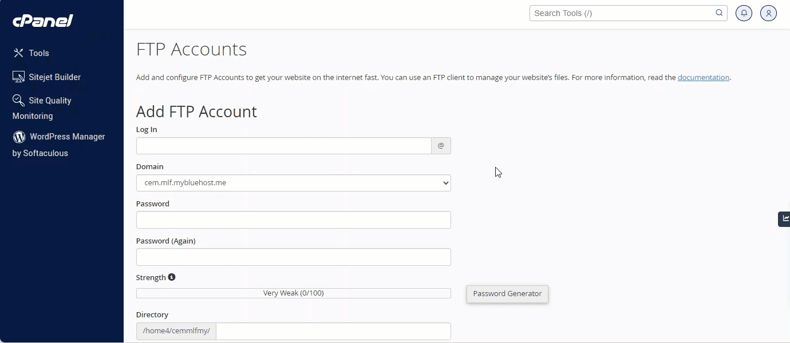The image size is (790, 343).
Task: Open the FTP documentation link
Action: [x=704, y=77]
